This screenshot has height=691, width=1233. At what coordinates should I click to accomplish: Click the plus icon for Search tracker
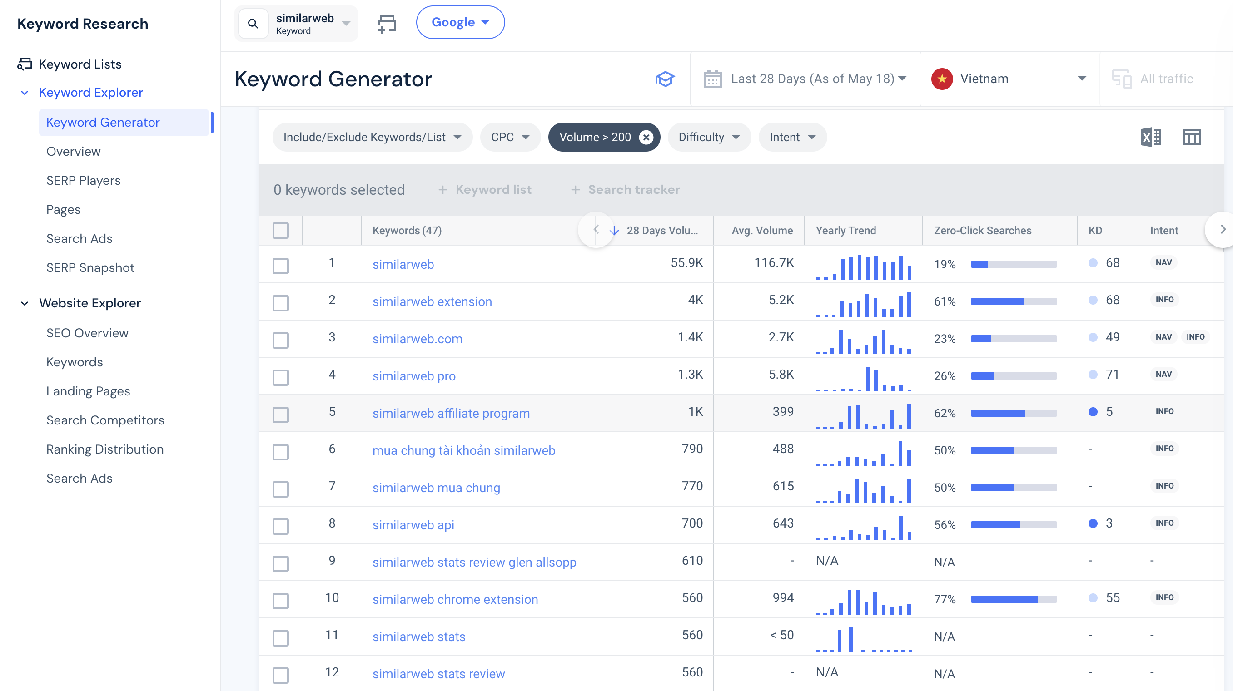coord(575,190)
